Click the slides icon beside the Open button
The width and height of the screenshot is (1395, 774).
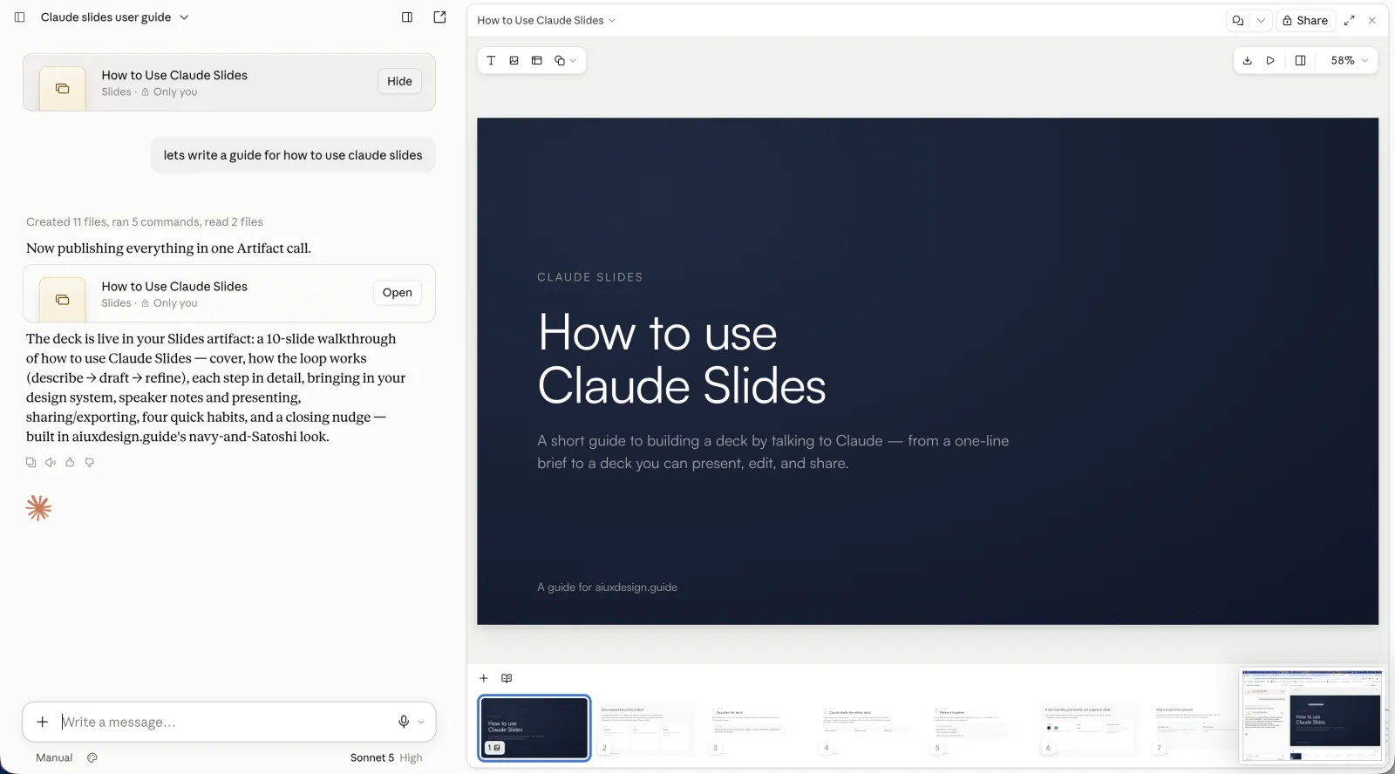point(63,300)
